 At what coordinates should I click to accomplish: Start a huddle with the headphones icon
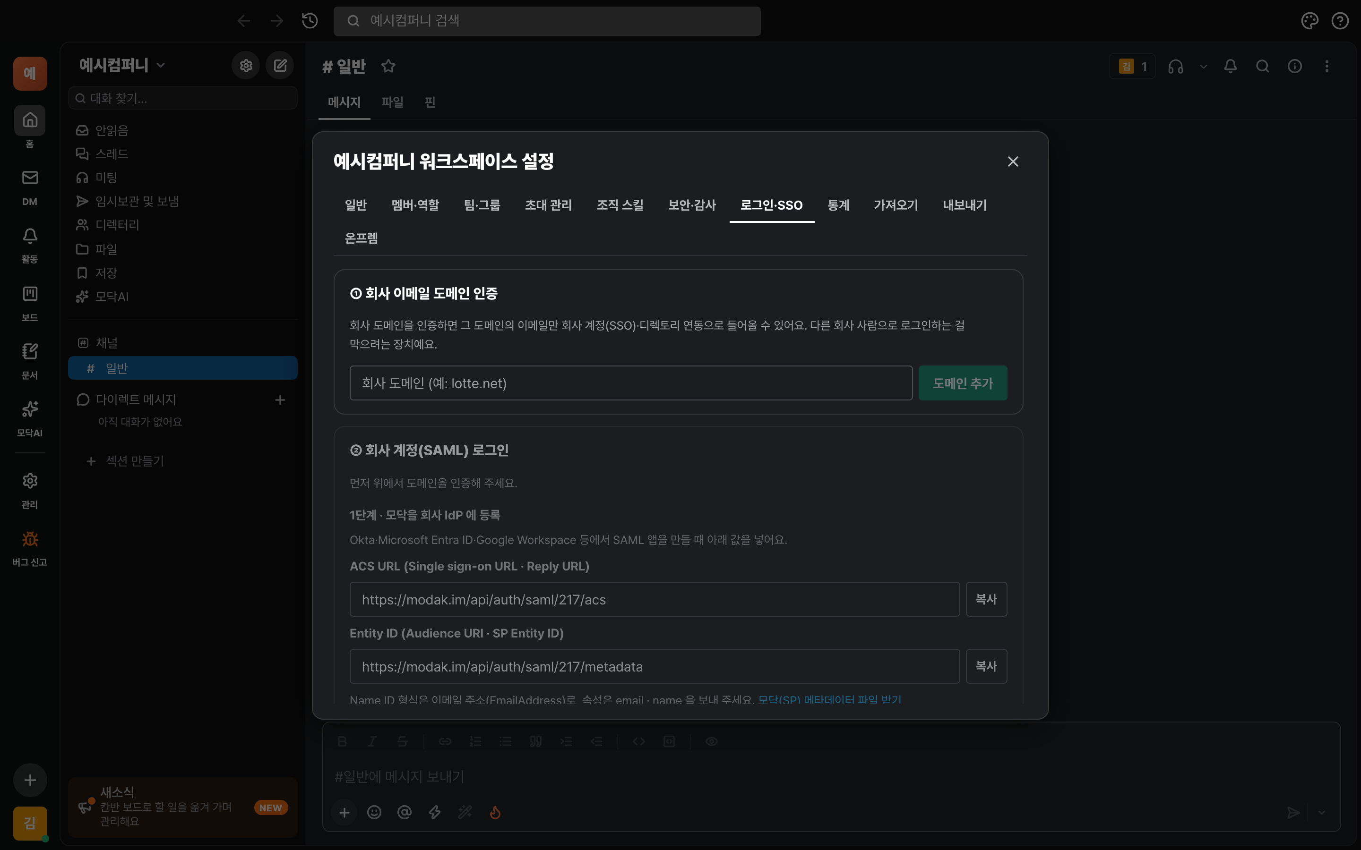1175,66
